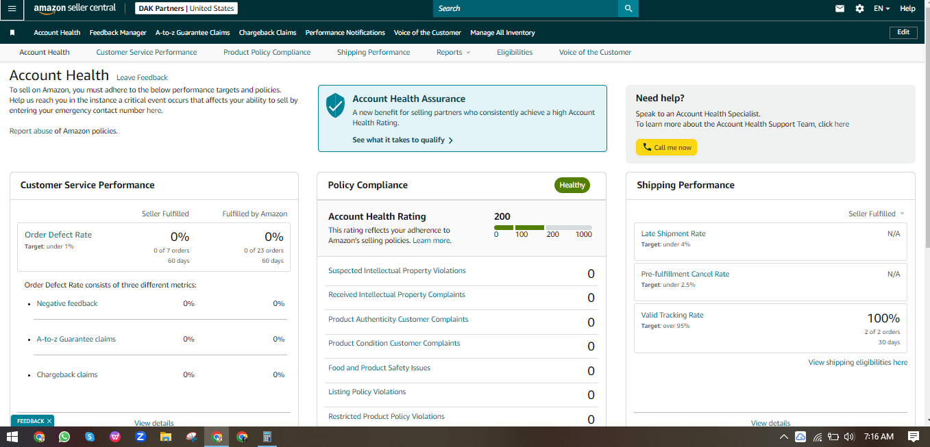Click Learn more under Account Health Rating

click(x=431, y=240)
